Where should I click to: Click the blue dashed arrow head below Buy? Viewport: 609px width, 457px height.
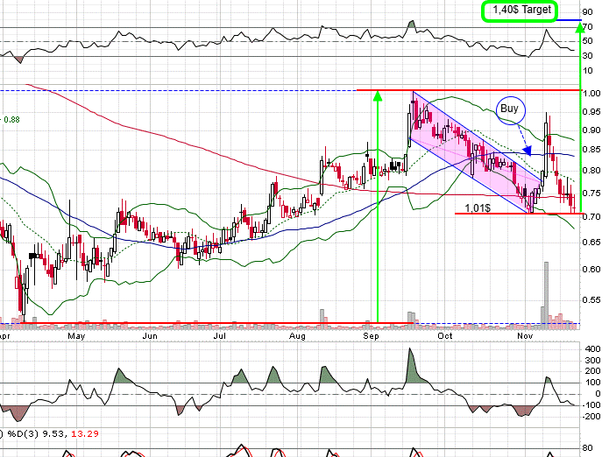527,152
